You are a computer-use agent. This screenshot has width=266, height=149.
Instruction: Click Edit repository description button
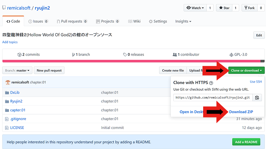[259, 35]
